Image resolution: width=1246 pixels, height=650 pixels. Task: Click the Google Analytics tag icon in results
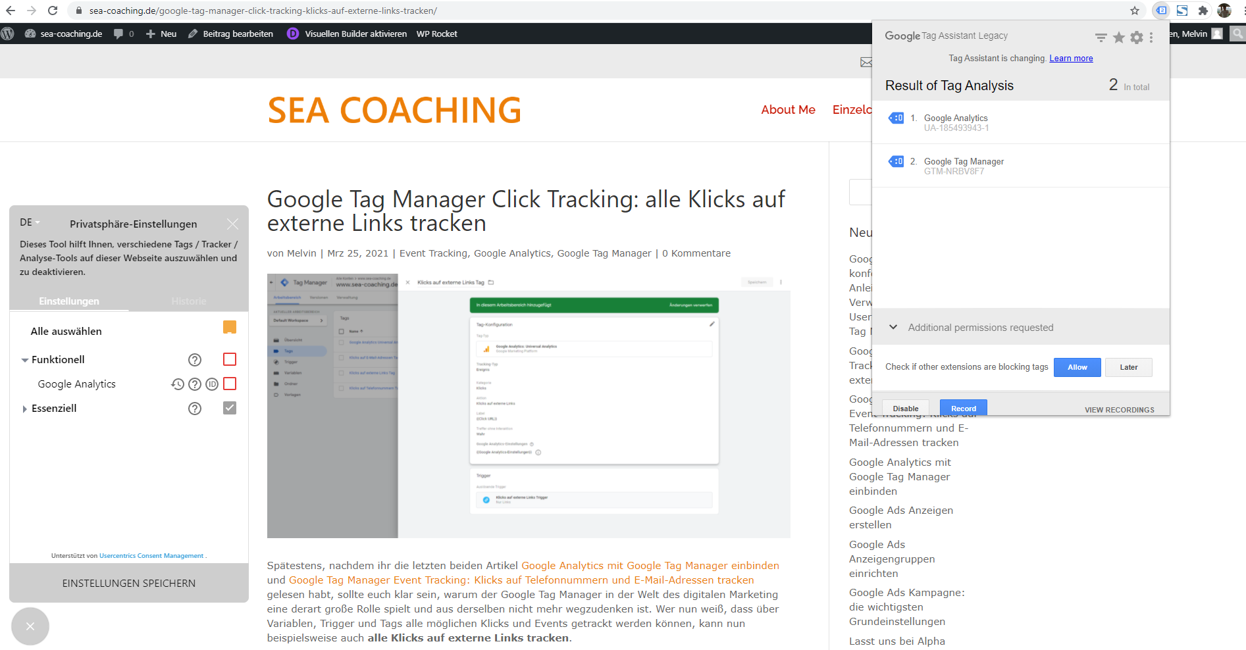(x=896, y=118)
